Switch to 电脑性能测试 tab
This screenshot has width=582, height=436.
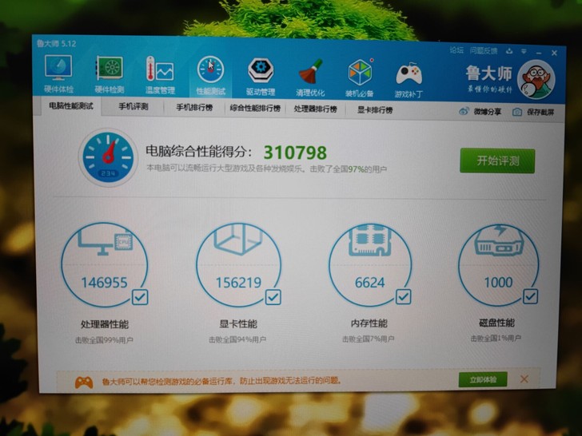[71, 106]
